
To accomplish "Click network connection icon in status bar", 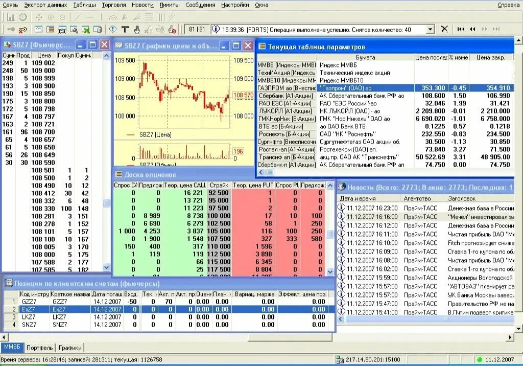I will pyautogui.click(x=340, y=360).
